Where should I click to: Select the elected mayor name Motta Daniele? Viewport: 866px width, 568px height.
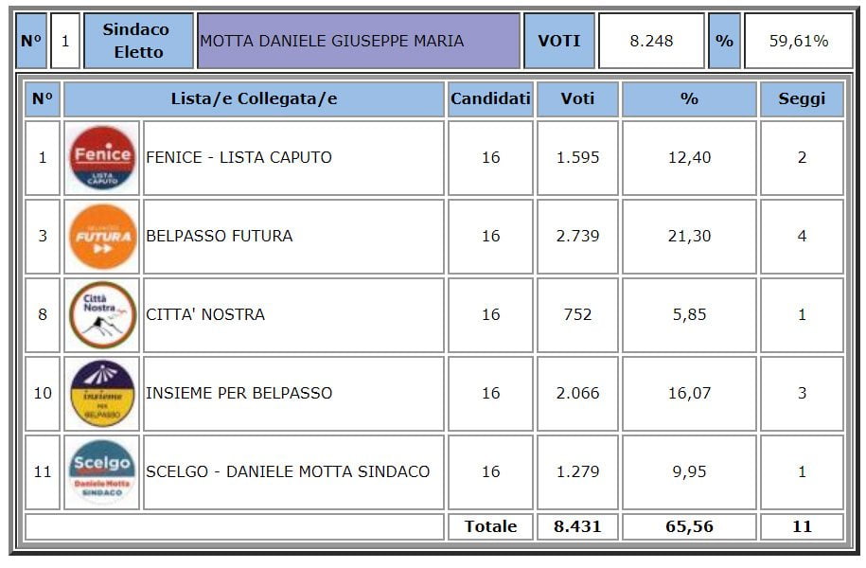tap(332, 42)
